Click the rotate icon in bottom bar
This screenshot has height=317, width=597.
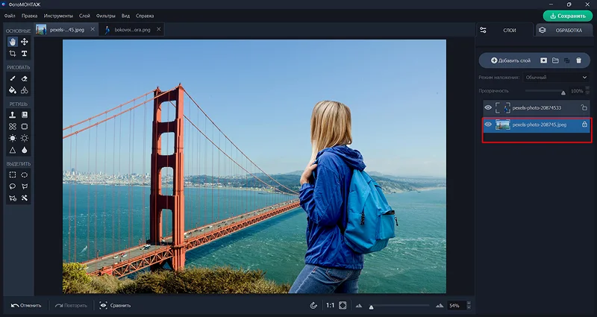(313, 306)
